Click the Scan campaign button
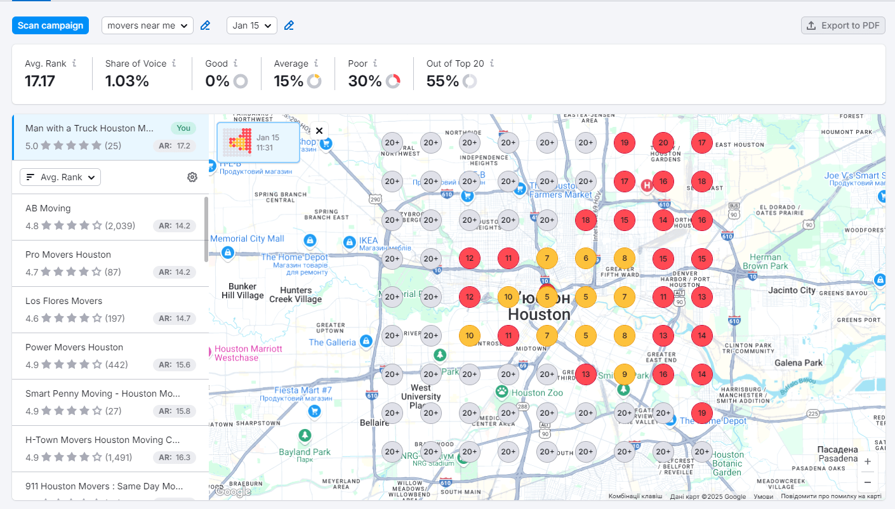895x509 pixels. tap(50, 25)
